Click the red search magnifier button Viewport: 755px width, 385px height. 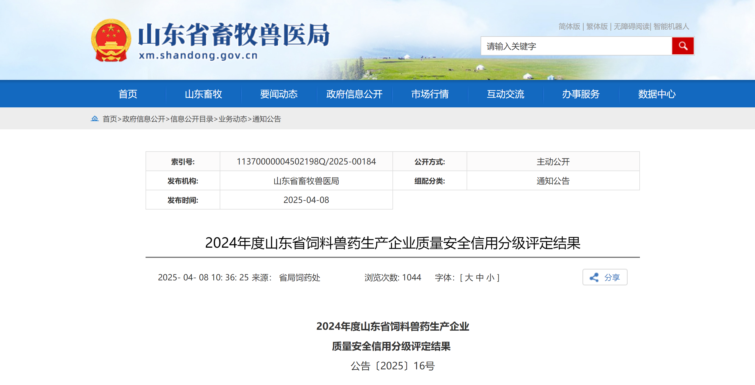[x=682, y=46]
